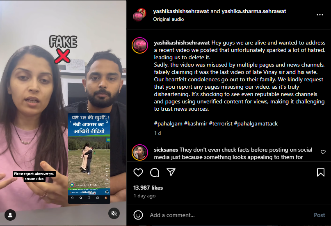Click the Post comment button
Viewport: 331px width, 226px height.
click(x=320, y=215)
